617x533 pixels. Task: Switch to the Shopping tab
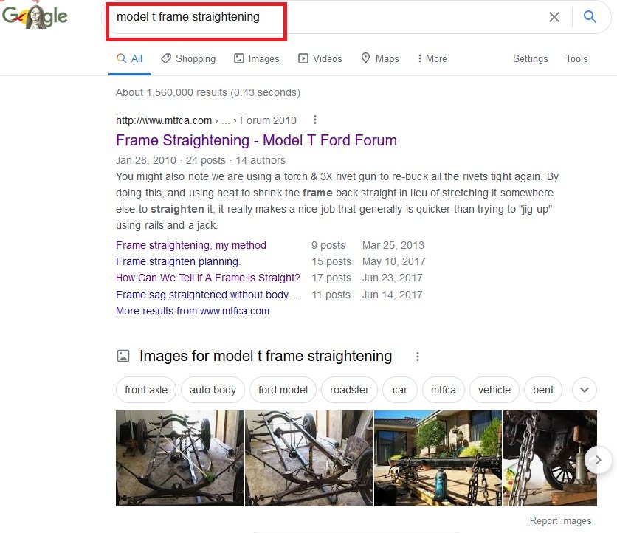188,58
